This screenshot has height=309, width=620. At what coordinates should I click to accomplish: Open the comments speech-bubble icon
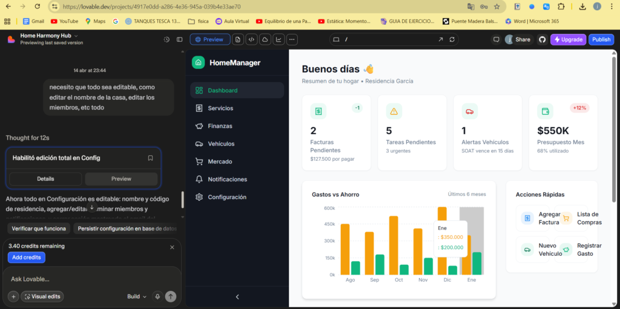pyautogui.click(x=496, y=39)
